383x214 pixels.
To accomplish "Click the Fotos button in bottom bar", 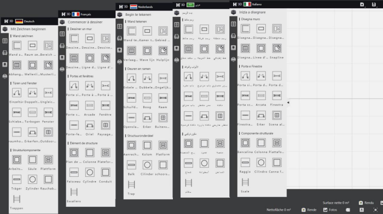I will (330, 210).
